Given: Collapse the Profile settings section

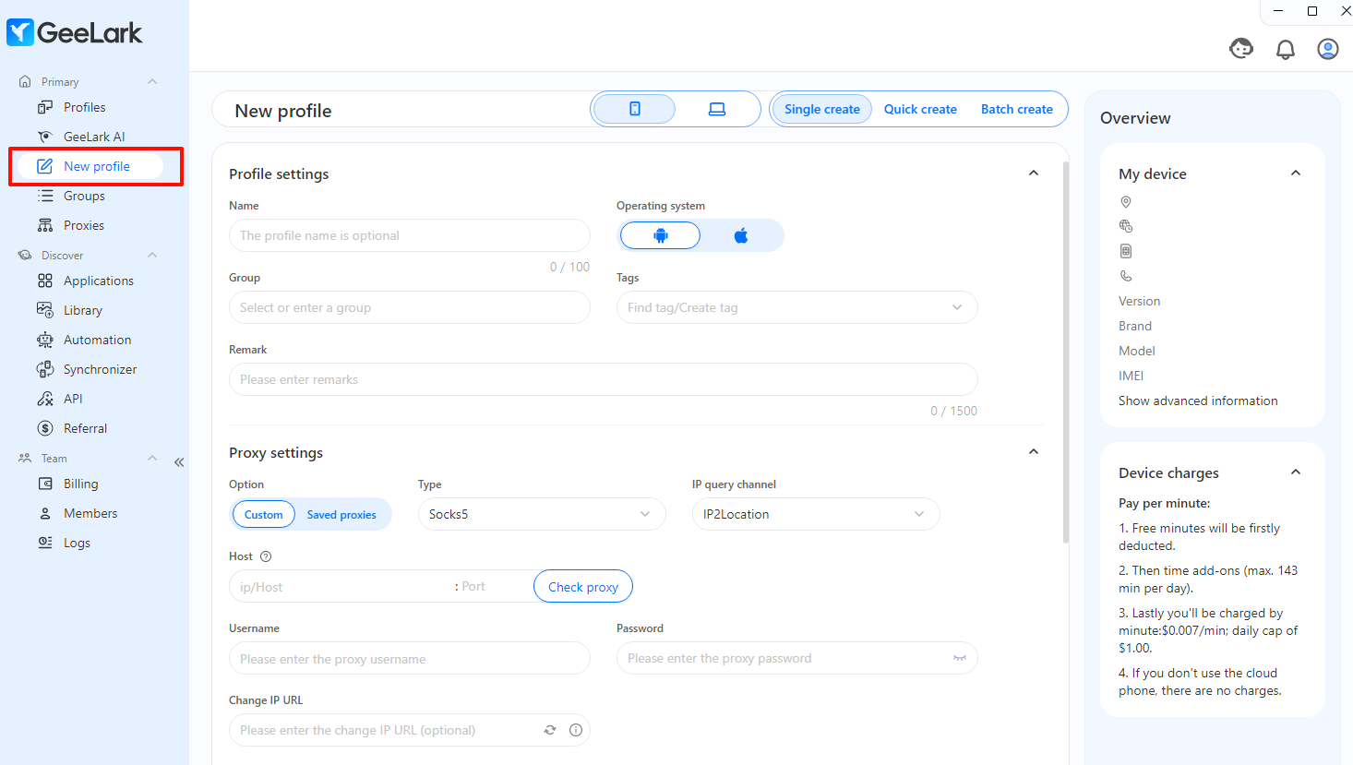Looking at the screenshot, I should (1034, 173).
